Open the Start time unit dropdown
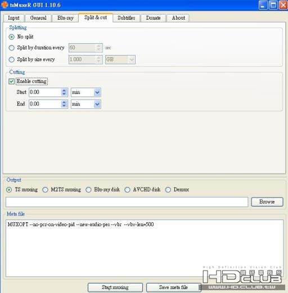288x293 pixels. tap(97, 92)
